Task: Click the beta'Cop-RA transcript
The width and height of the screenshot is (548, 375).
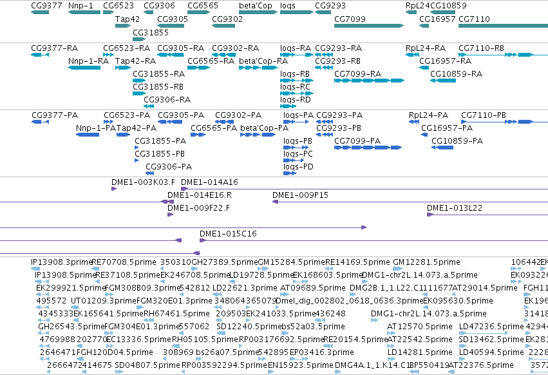Action: [x=258, y=68]
